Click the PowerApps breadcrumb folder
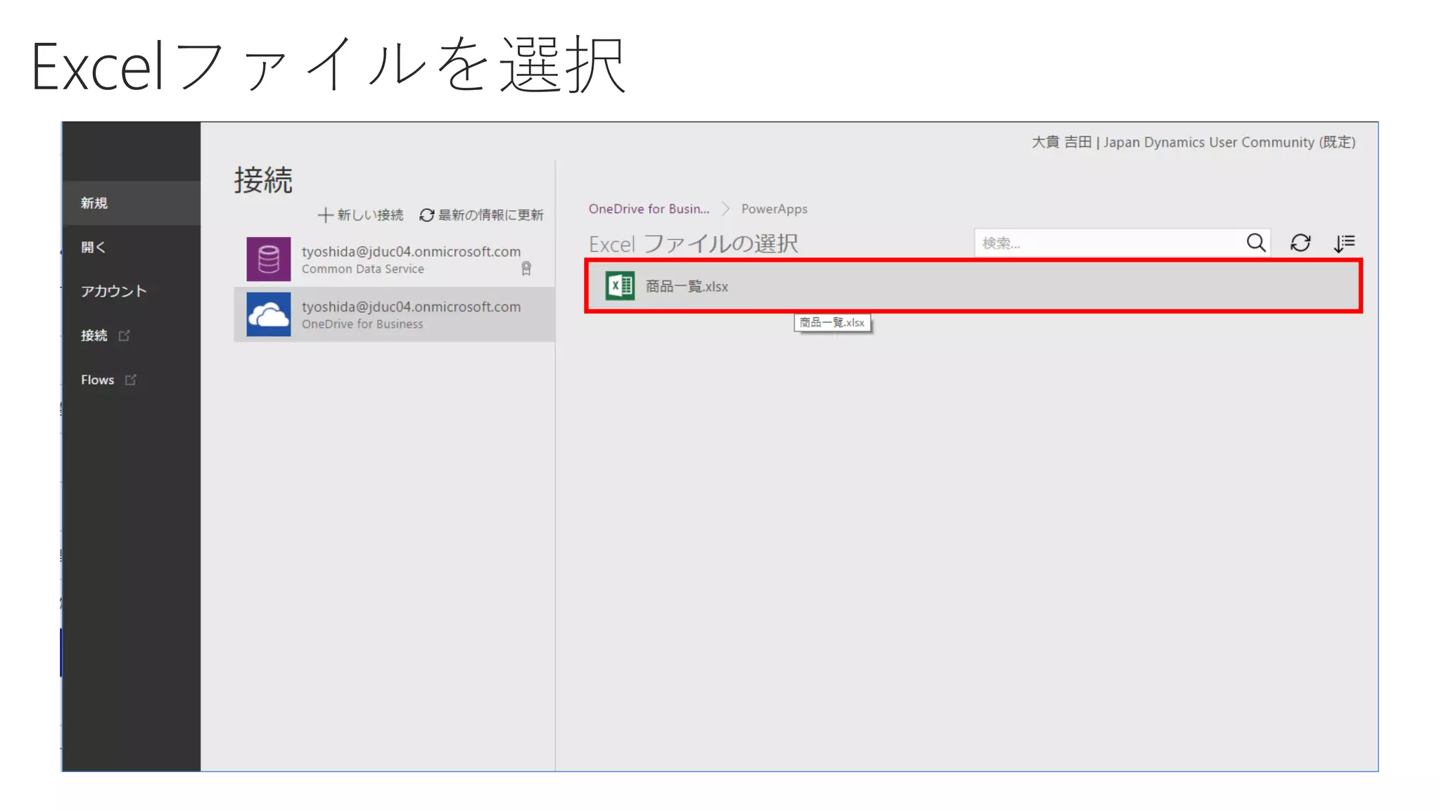The height and width of the screenshot is (810, 1441). tap(774, 209)
